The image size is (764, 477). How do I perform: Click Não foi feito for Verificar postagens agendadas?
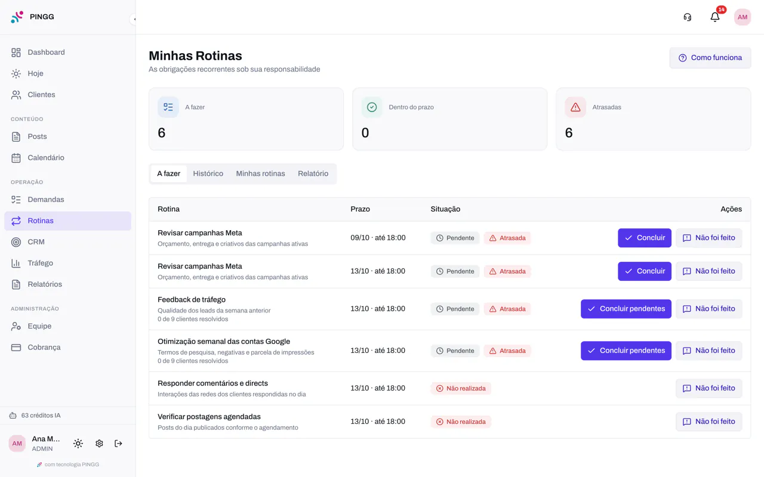coord(709,422)
